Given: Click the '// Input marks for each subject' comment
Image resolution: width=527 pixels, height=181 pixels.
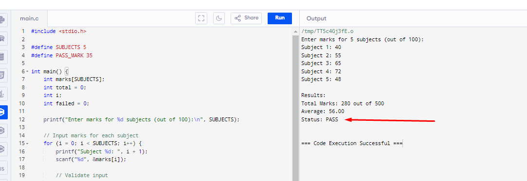Looking at the screenshot, I should (x=91, y=136).
